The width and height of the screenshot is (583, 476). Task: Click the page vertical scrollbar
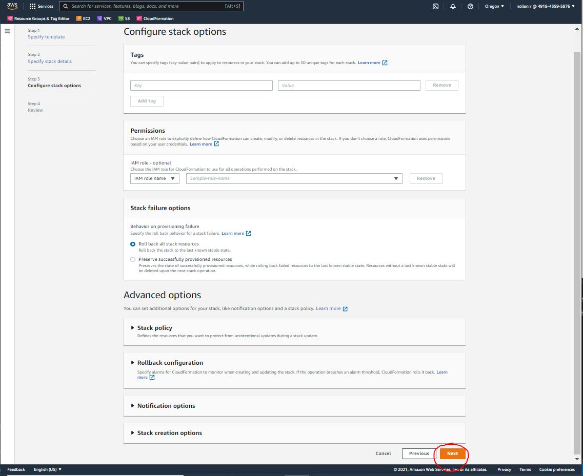tap(577, 253)
